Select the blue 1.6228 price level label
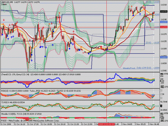 coord(164,22)
